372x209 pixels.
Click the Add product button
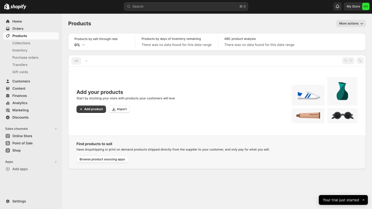tap(91, 109)
